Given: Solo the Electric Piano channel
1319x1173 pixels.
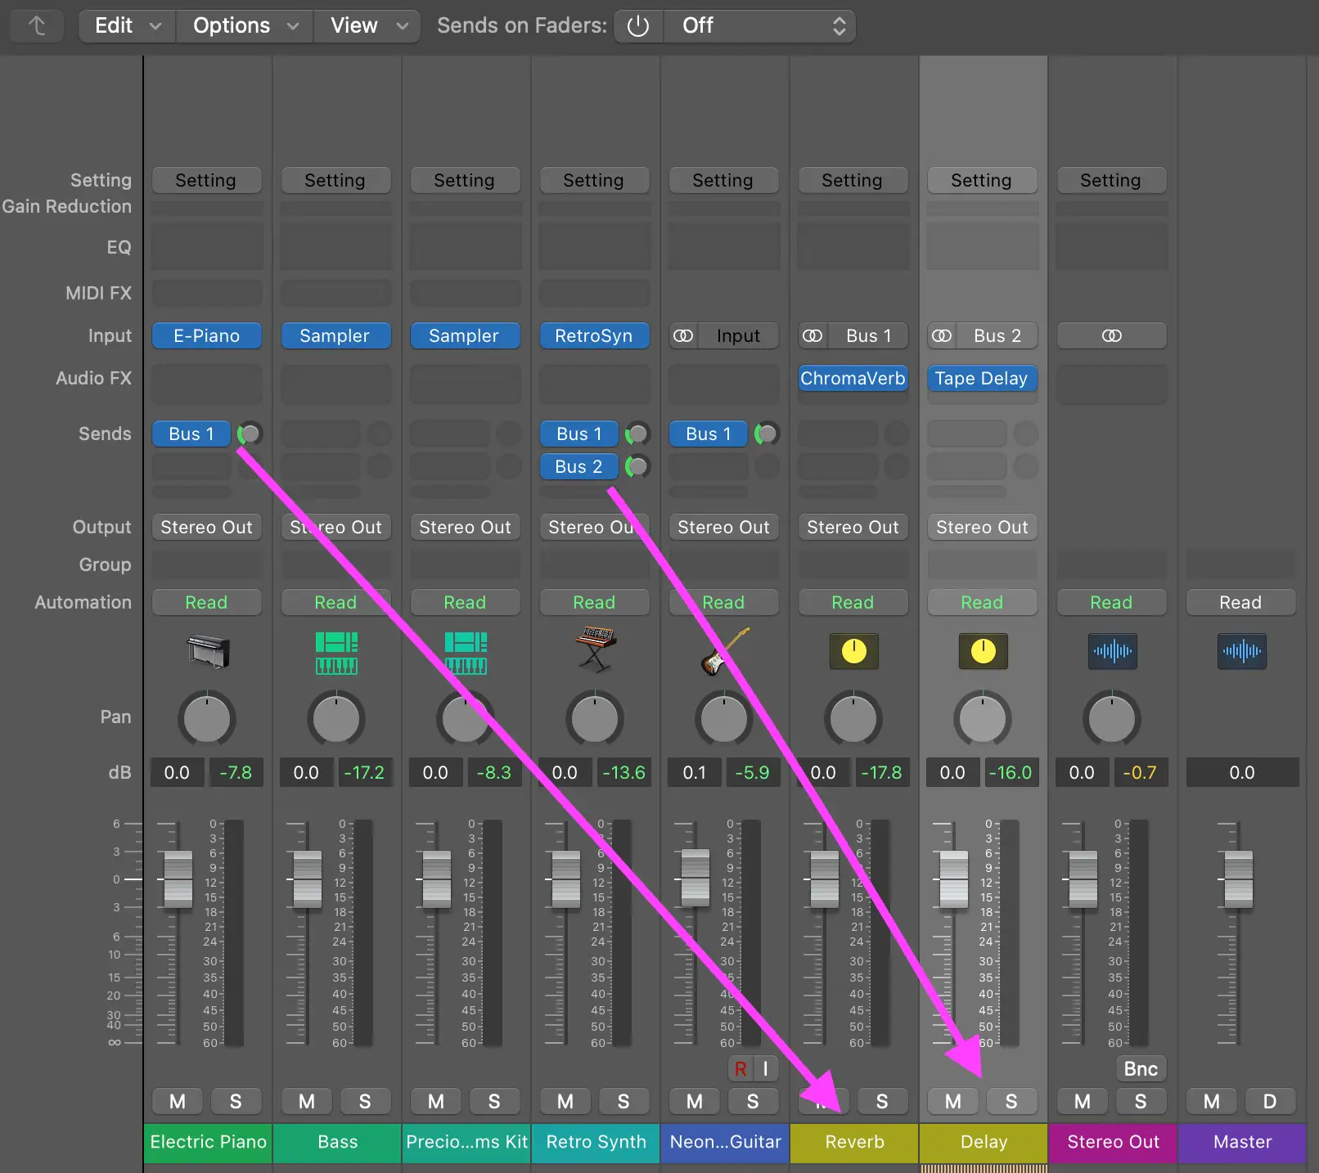Looking at the screenshot, I should coord(236,1101).
